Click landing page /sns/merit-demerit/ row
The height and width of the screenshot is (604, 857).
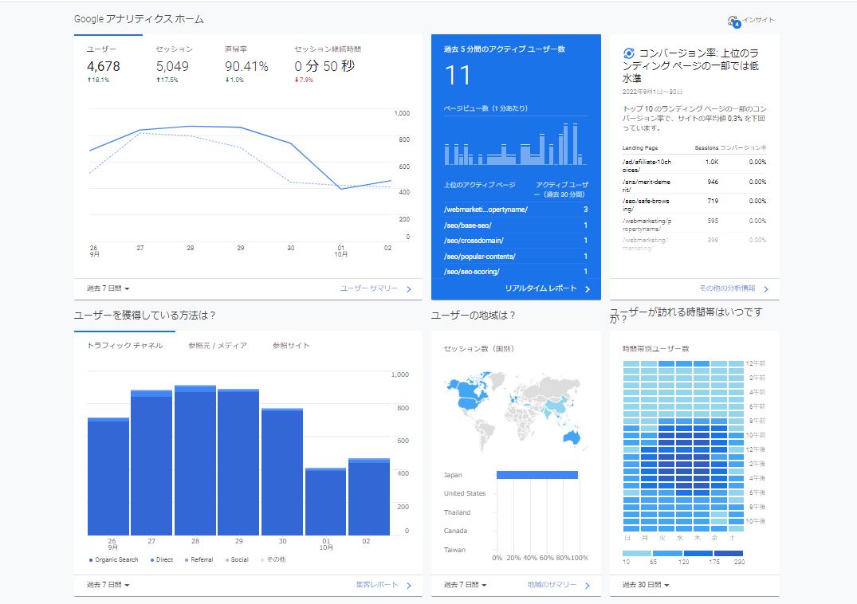point(694,185)
